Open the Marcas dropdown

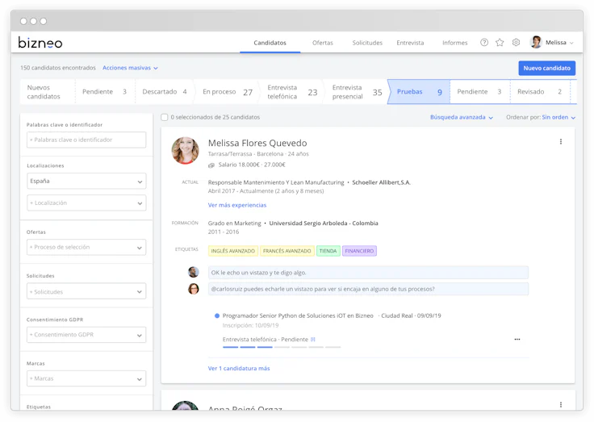[86, 378]
